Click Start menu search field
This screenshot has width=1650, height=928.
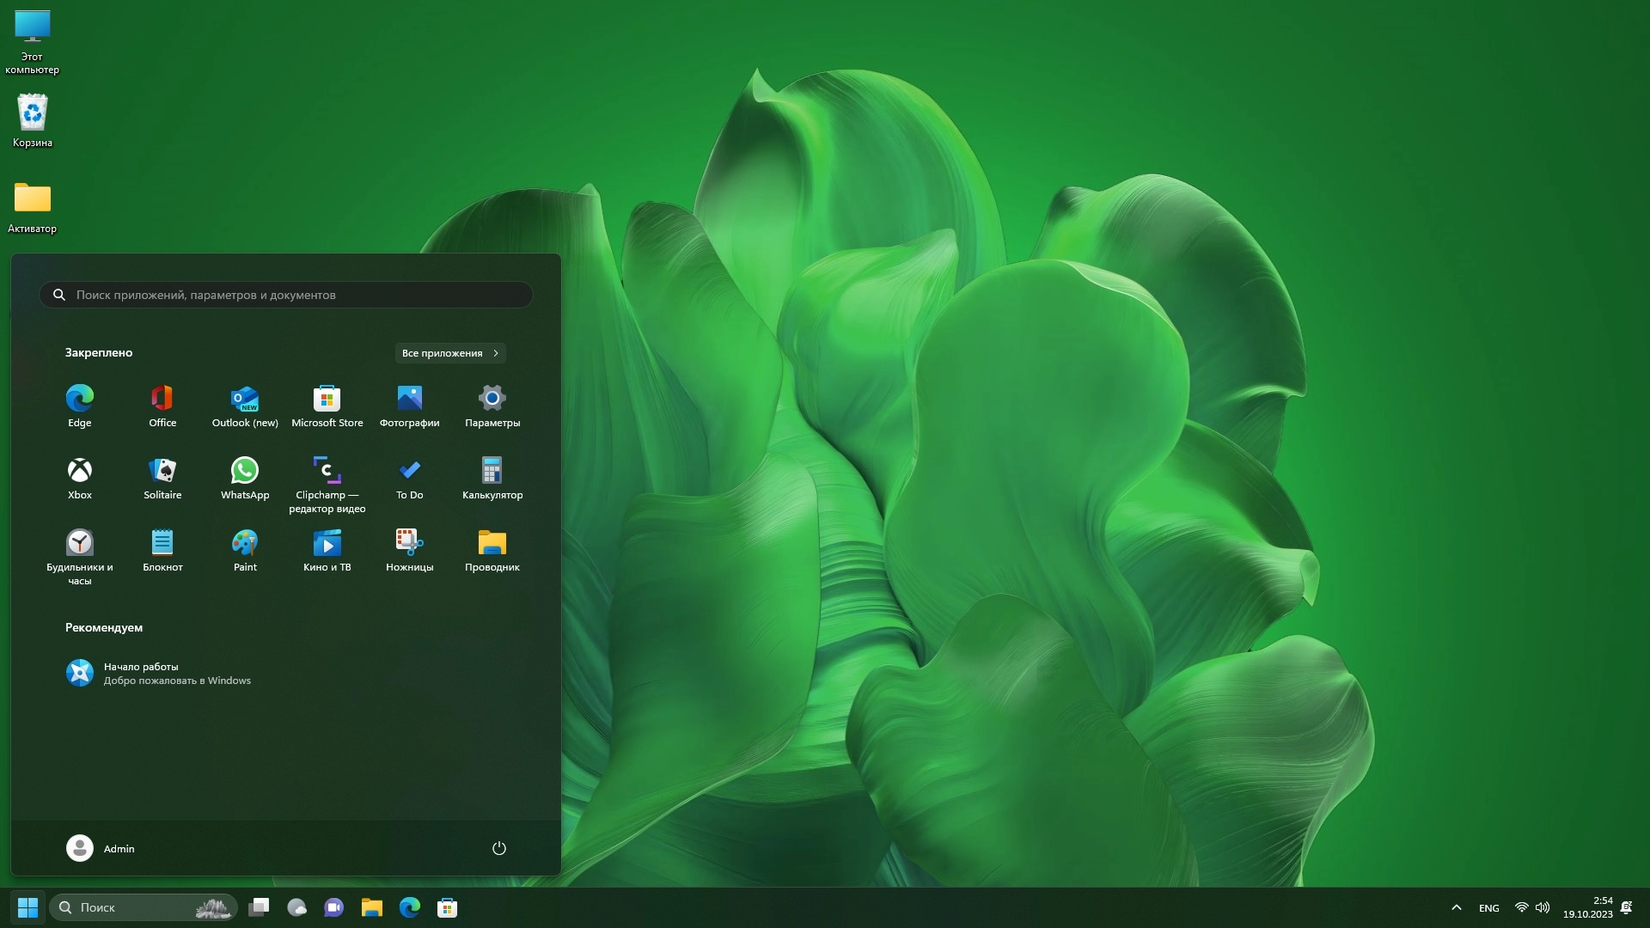[x=286, y=295]
